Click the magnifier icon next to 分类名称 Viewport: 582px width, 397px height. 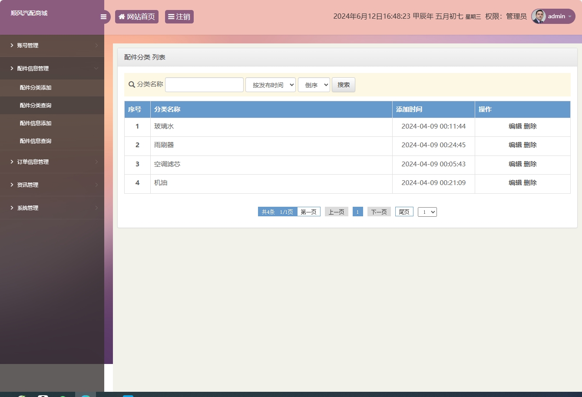point(132,85)
